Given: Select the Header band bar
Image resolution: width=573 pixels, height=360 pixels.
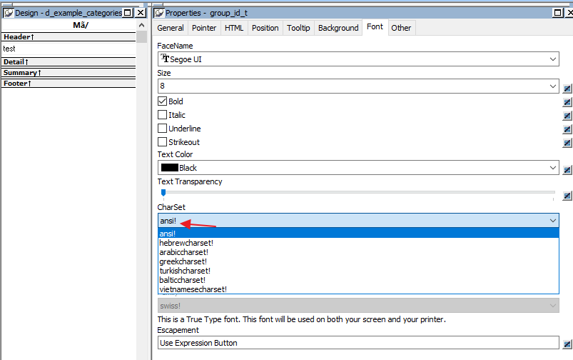Looking at the screenshot, I should point(69,36).
